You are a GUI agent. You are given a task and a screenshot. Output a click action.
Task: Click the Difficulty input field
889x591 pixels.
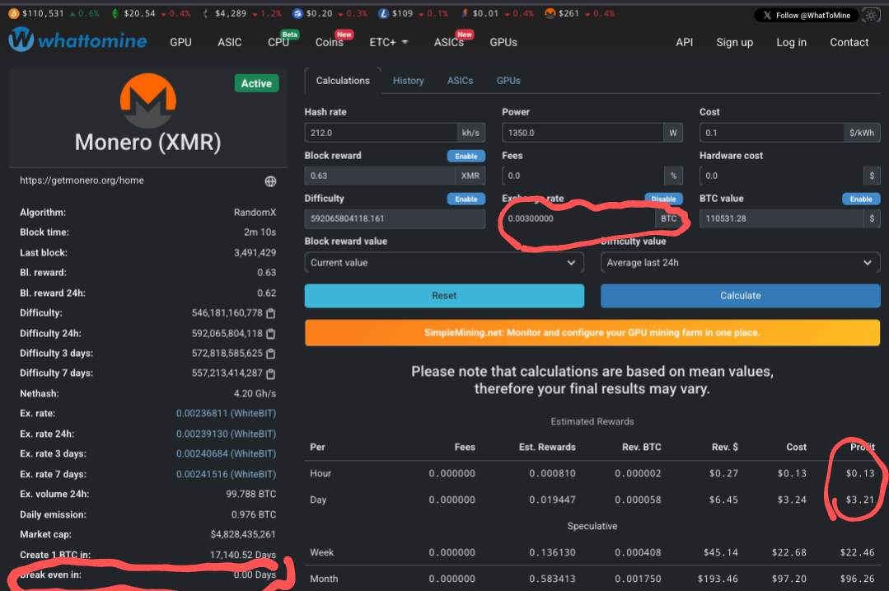[x=395, y=218]
